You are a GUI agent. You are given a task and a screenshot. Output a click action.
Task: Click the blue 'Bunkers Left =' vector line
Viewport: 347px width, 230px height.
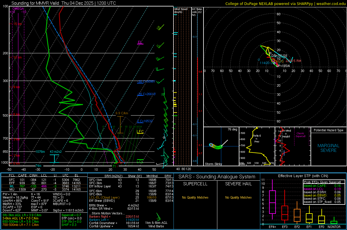[114, 220]
